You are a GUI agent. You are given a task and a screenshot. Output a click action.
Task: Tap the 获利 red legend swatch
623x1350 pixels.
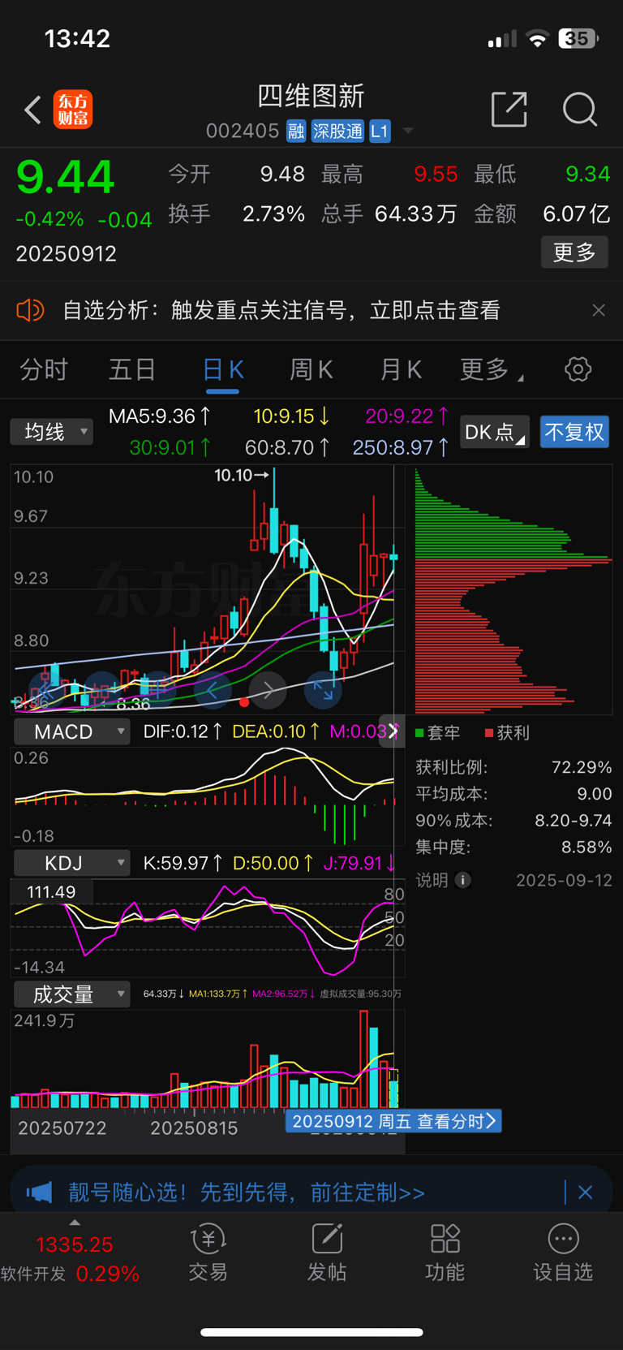(x=489, y=733)
